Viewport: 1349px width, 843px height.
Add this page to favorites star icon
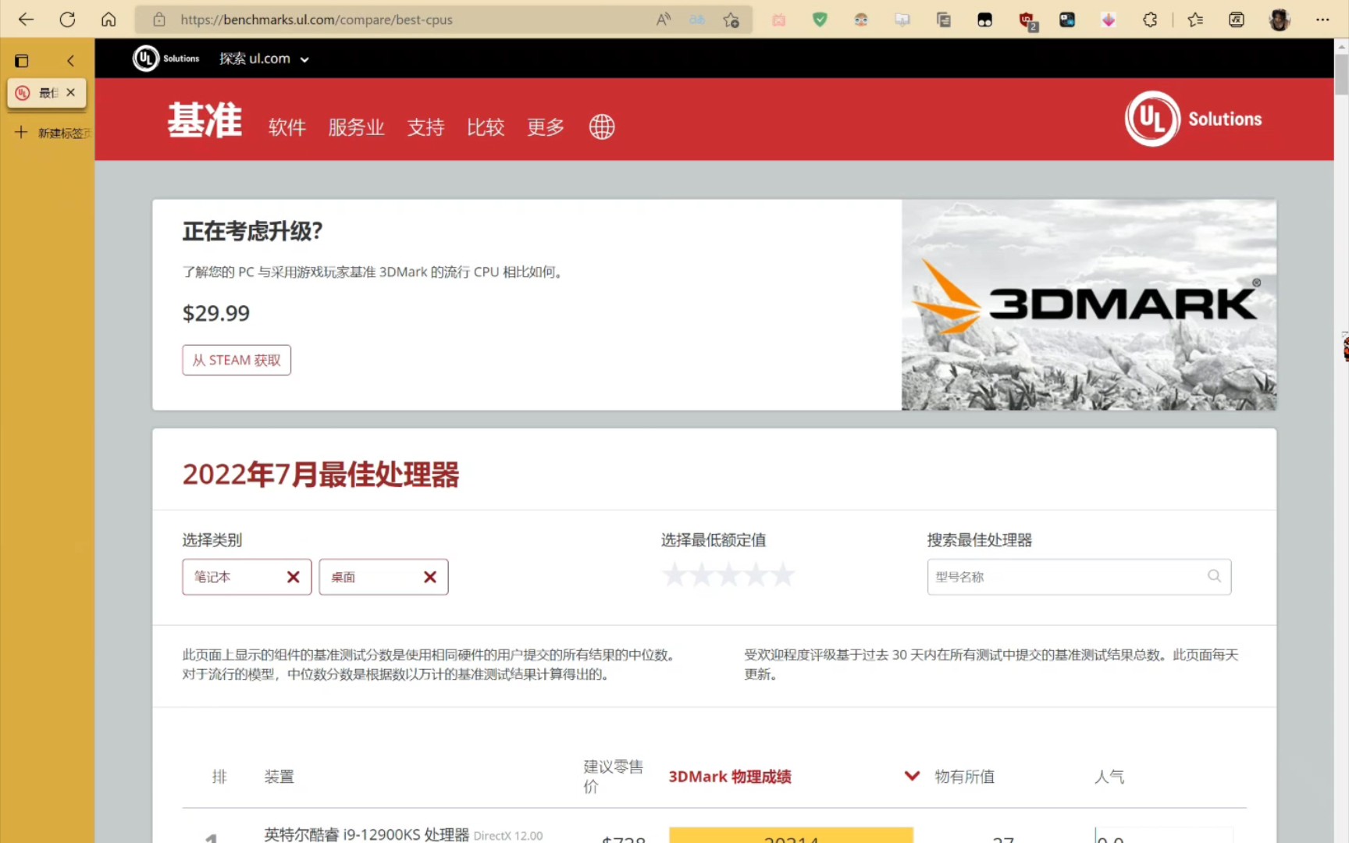point(731,20)
